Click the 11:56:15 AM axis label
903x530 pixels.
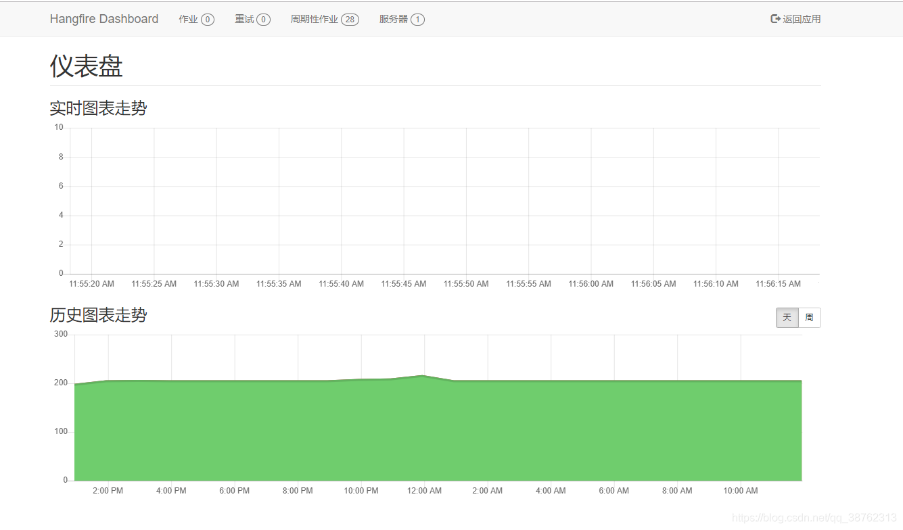coord(779,284)
